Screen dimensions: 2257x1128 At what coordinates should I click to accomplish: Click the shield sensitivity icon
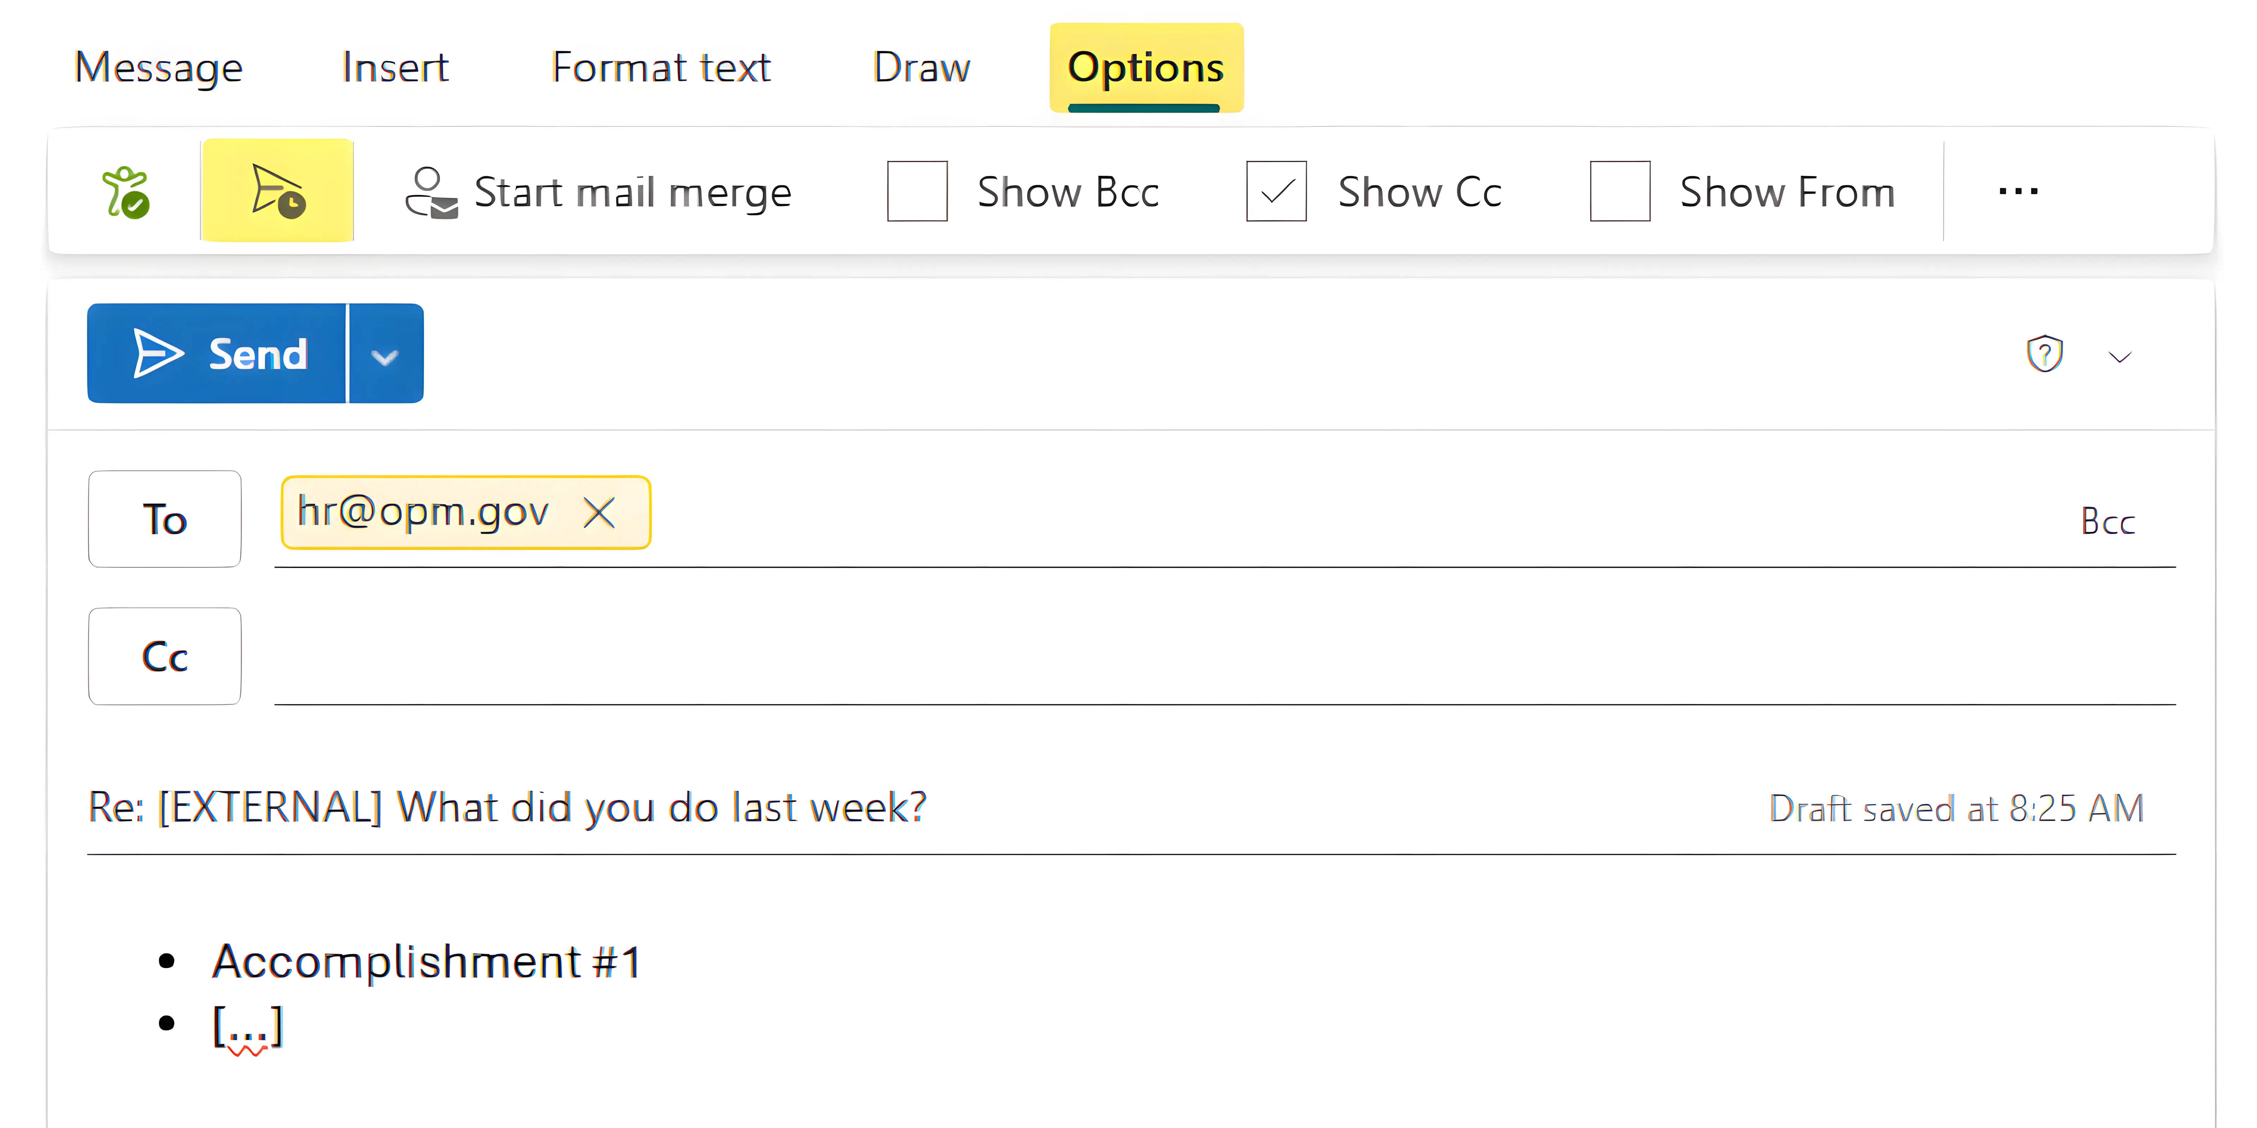click(2044, 355)
